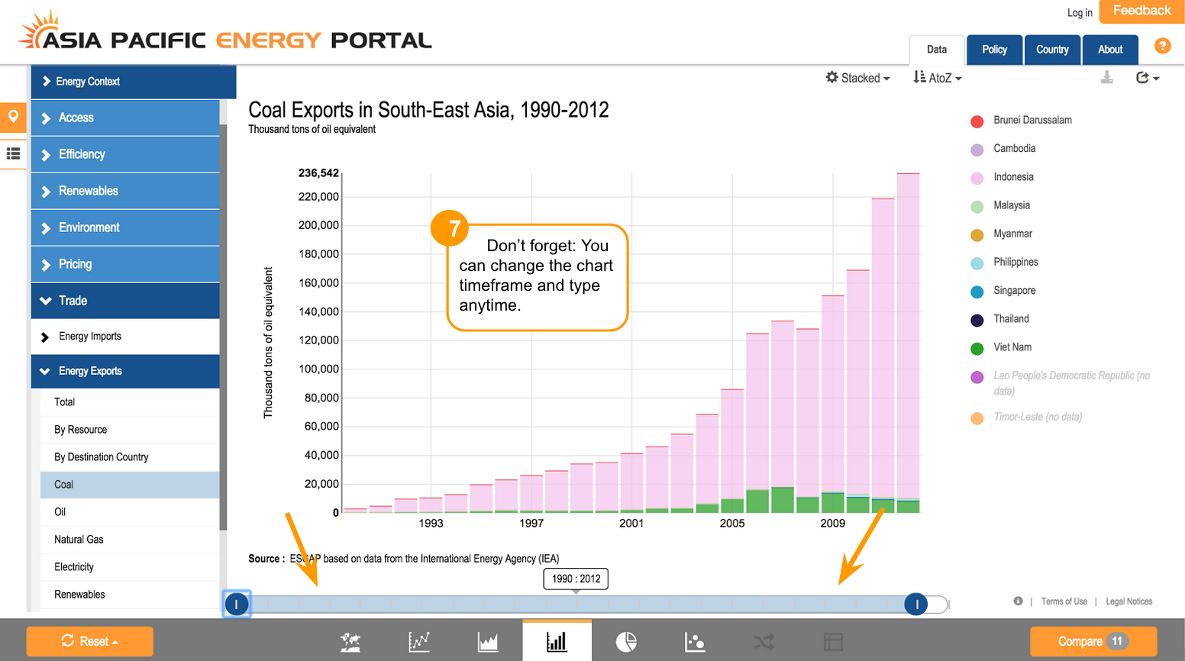This screenshot has width=1185, height=661.
Task: Select Natural Gas in the Energy Exports list
Action: [x=79, y=540]
